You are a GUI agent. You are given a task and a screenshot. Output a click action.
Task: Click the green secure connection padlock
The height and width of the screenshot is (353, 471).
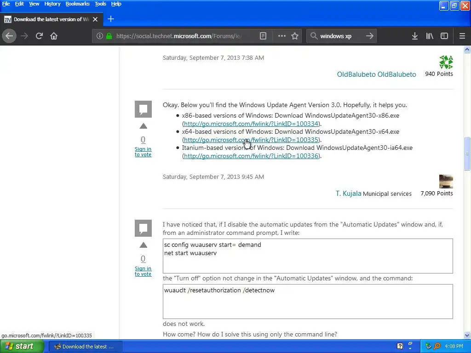[109, 36]
